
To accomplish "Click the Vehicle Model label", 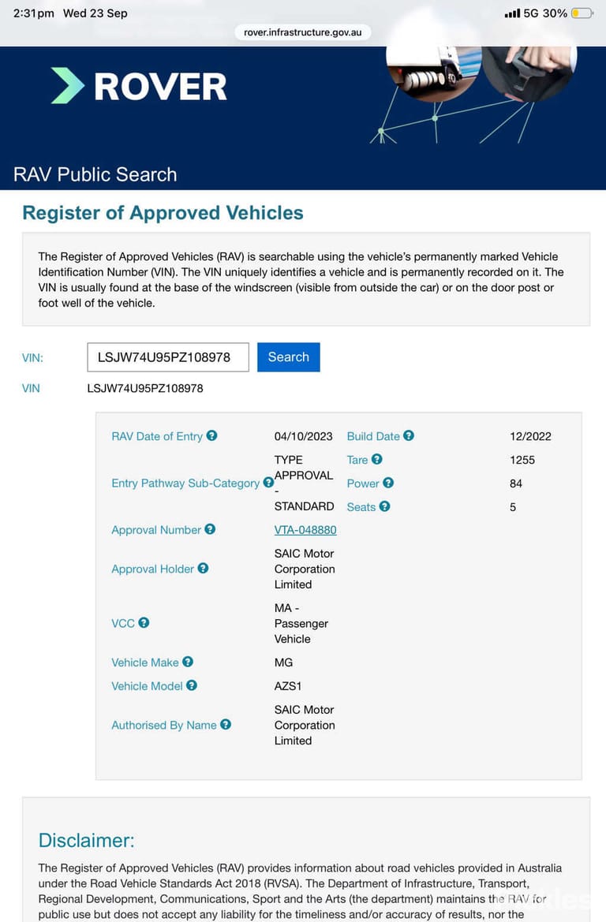I will 147,686.
